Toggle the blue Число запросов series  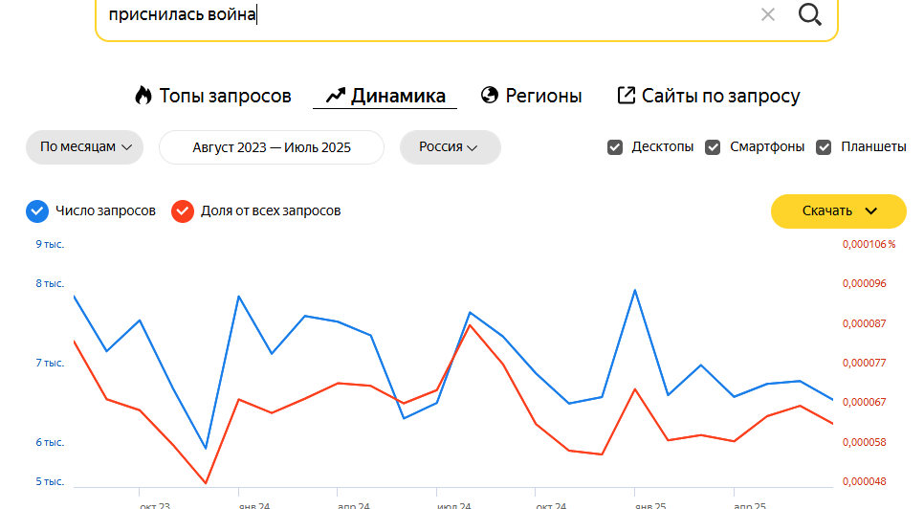coord(37,211)
